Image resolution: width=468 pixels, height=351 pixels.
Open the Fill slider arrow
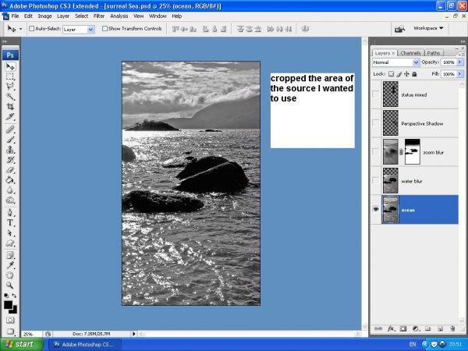pyautogui.click(x=459, y=74)
